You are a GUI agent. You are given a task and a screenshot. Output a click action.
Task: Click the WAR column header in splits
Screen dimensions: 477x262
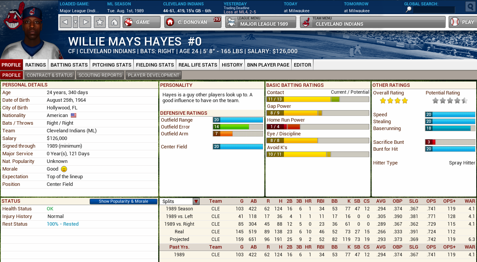point(470,201)
